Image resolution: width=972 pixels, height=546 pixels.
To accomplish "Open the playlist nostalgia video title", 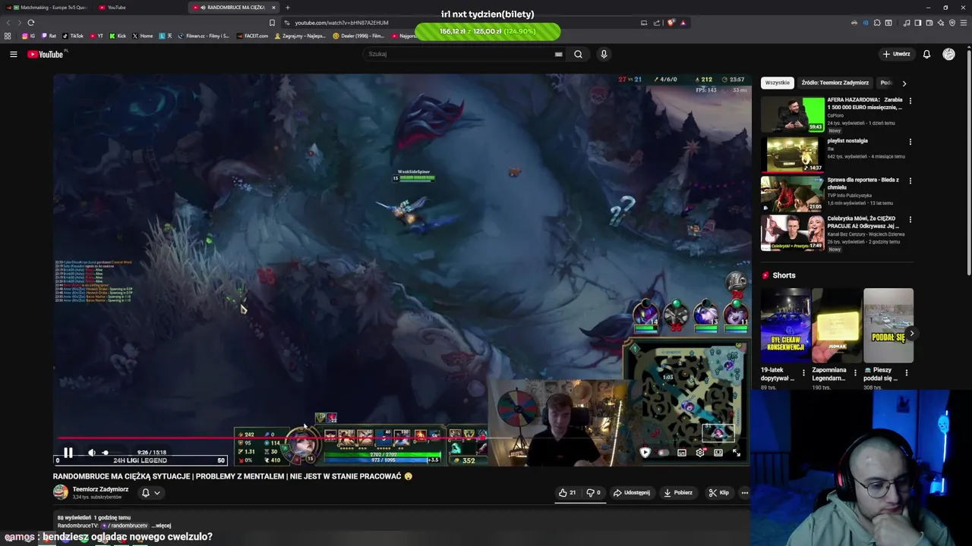I will 847,140.
